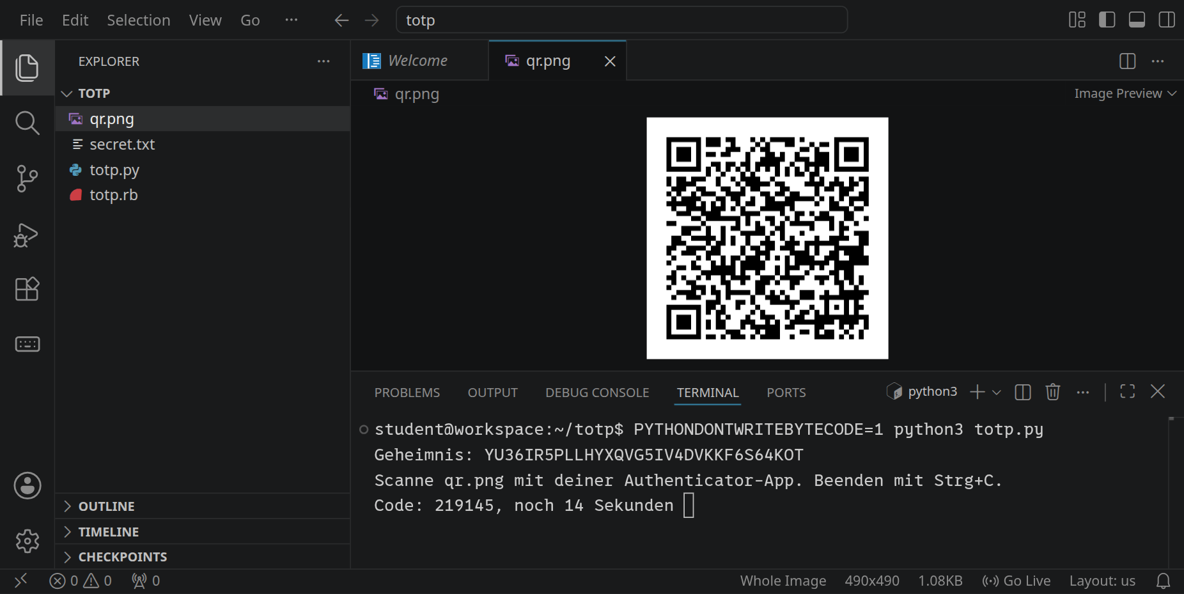Open the Explorer view in activity bar
Image resolution: width=1184 pixels, height=594 pixels.
coord(27,68)
